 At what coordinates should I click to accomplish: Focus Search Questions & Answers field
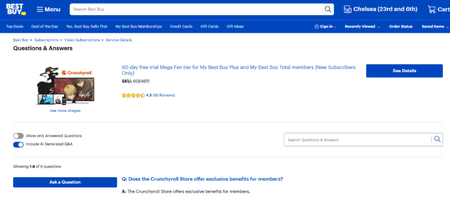[x=358, y=140]
